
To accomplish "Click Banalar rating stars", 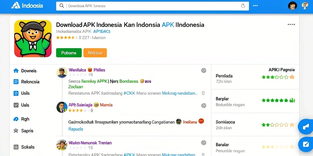I will coord(278,147).
